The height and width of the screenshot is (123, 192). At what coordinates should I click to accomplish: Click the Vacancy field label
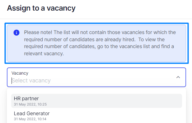coord(20,73)
